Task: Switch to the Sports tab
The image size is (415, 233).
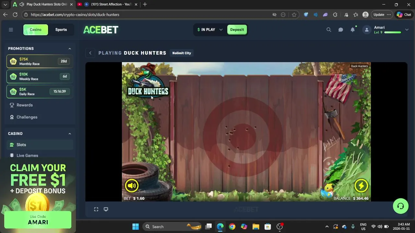Action: click(x=61, y=30)
